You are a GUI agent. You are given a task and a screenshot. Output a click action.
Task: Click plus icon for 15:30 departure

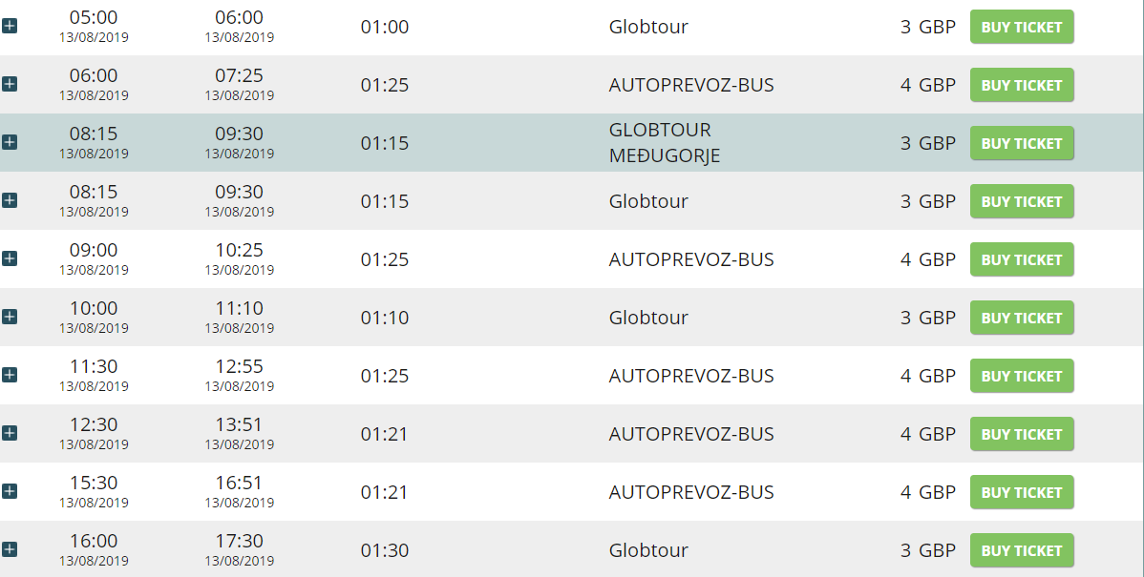coord(10,491)
